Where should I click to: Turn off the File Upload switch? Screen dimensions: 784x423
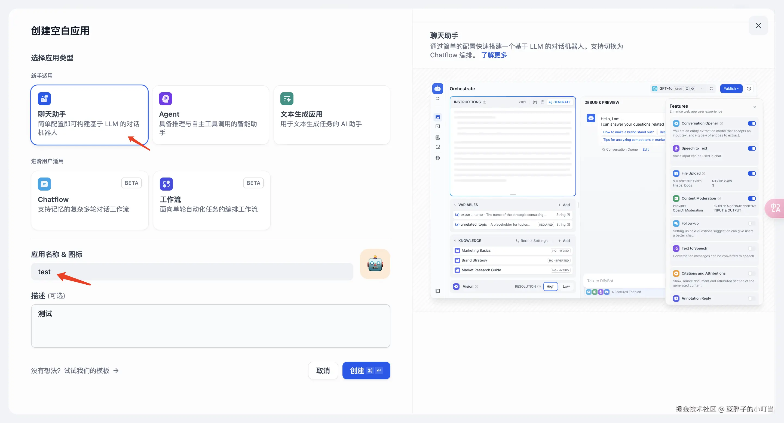point(751,173)
